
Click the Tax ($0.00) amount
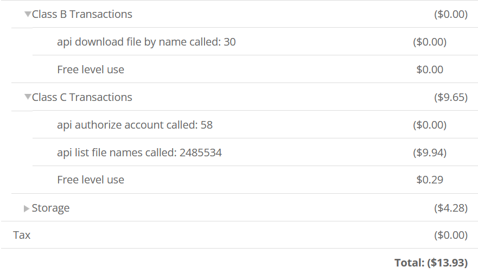[451, 235]
